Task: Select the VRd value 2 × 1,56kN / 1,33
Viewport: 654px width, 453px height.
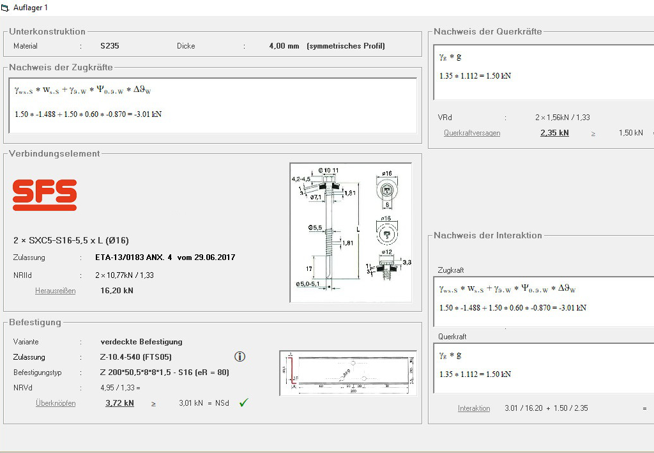Action: point(563,118)
